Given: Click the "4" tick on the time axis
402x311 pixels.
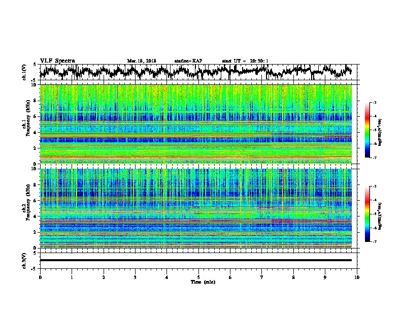Looking at the screenshot, I should [x=167, y=277].
